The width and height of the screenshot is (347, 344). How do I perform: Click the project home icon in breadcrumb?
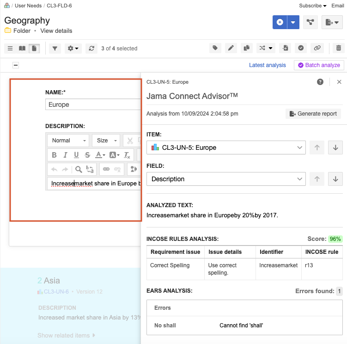7,6
